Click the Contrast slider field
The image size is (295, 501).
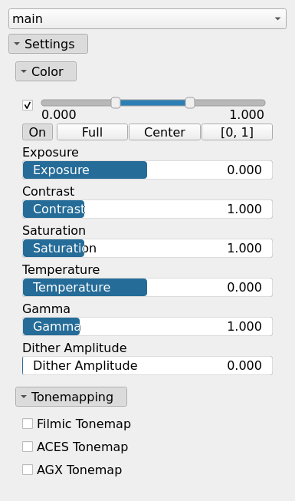(147, 209)
